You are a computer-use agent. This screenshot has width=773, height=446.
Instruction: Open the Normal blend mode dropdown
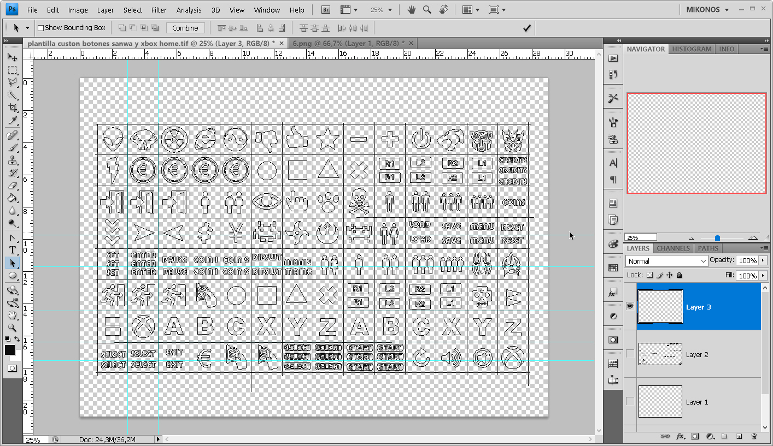[667, 261]
